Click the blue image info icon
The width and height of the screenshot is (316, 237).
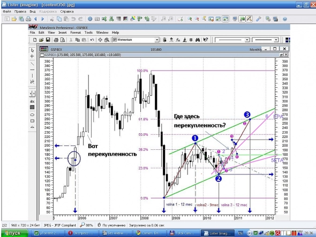tap(90, 19)
